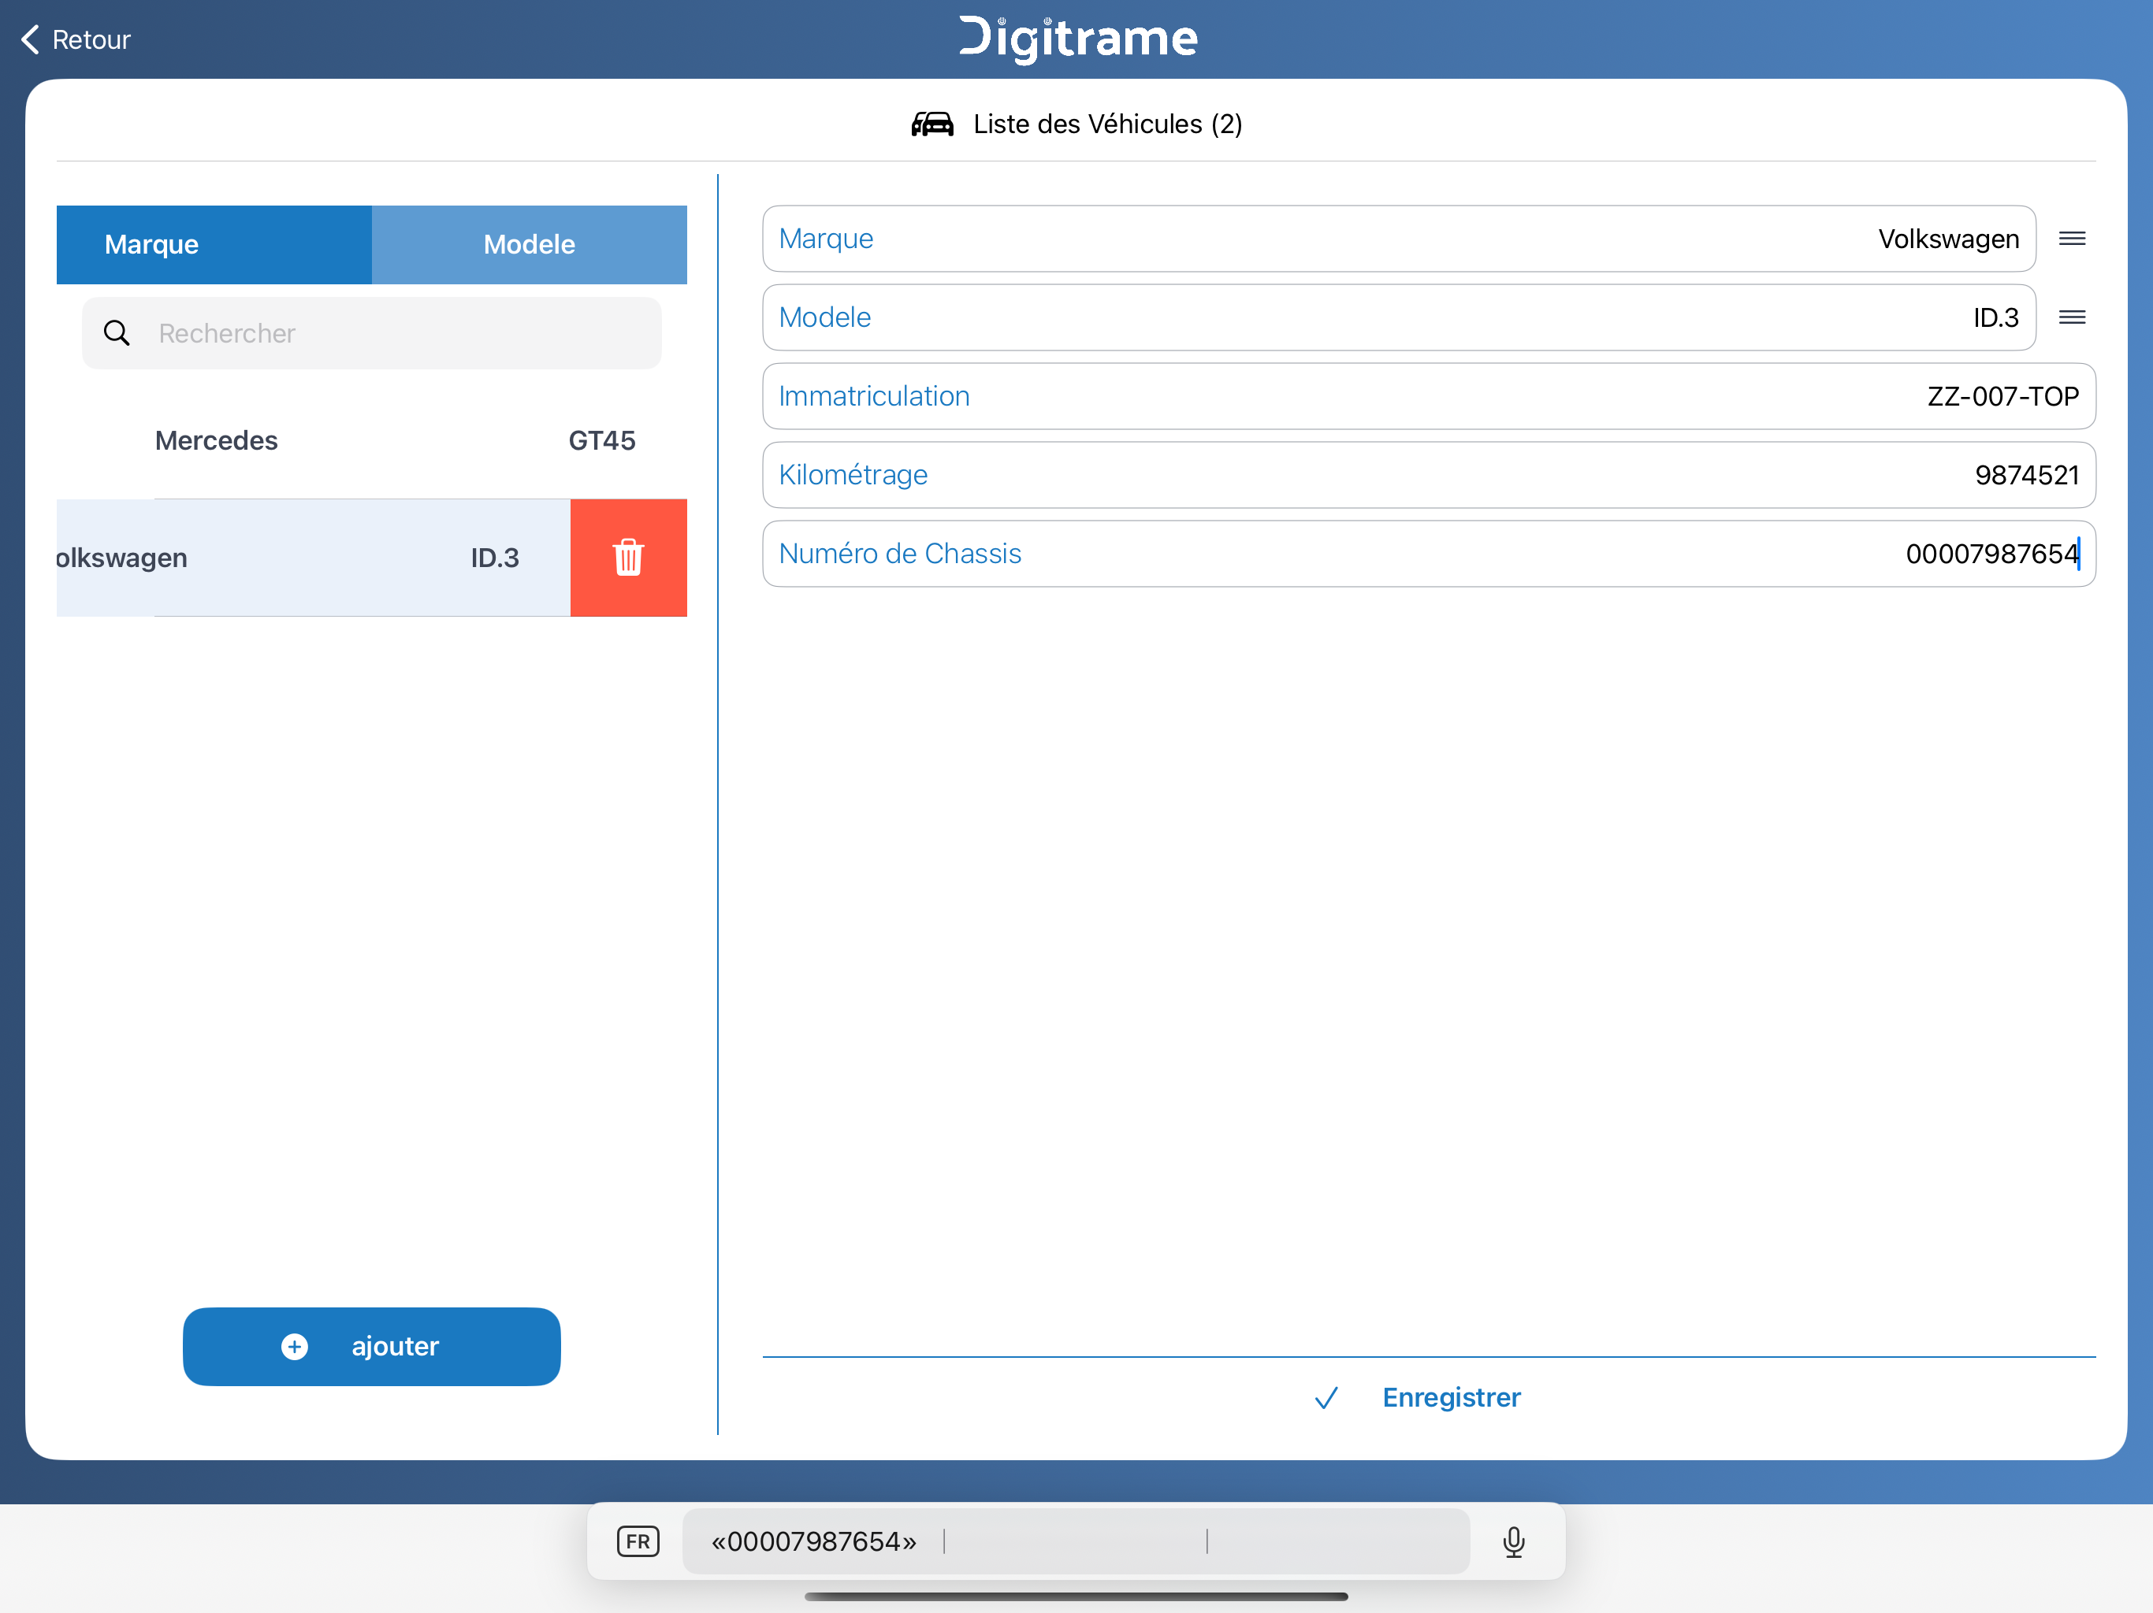Click the car icon in list header
This screenshot has height=1613, width=2153.
coord(932,124)
